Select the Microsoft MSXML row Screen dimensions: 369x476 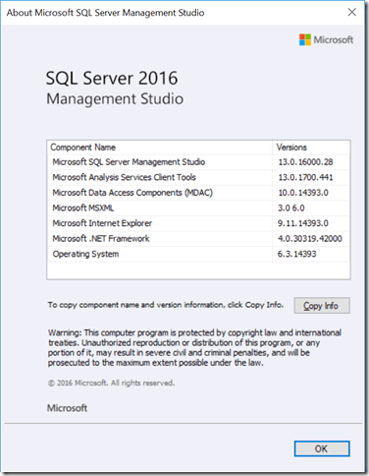(x=198, y=208)
